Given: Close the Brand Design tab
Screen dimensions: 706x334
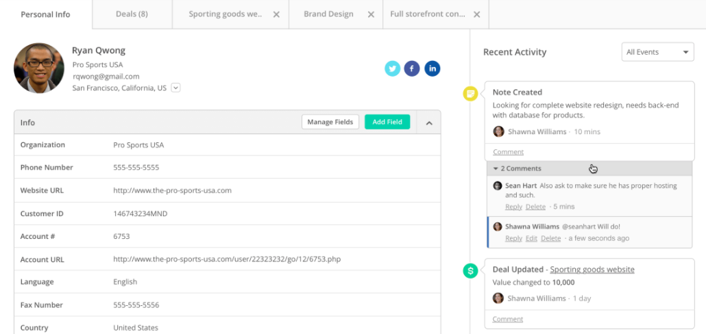Looking at the screenshot, I should point(371,14).
